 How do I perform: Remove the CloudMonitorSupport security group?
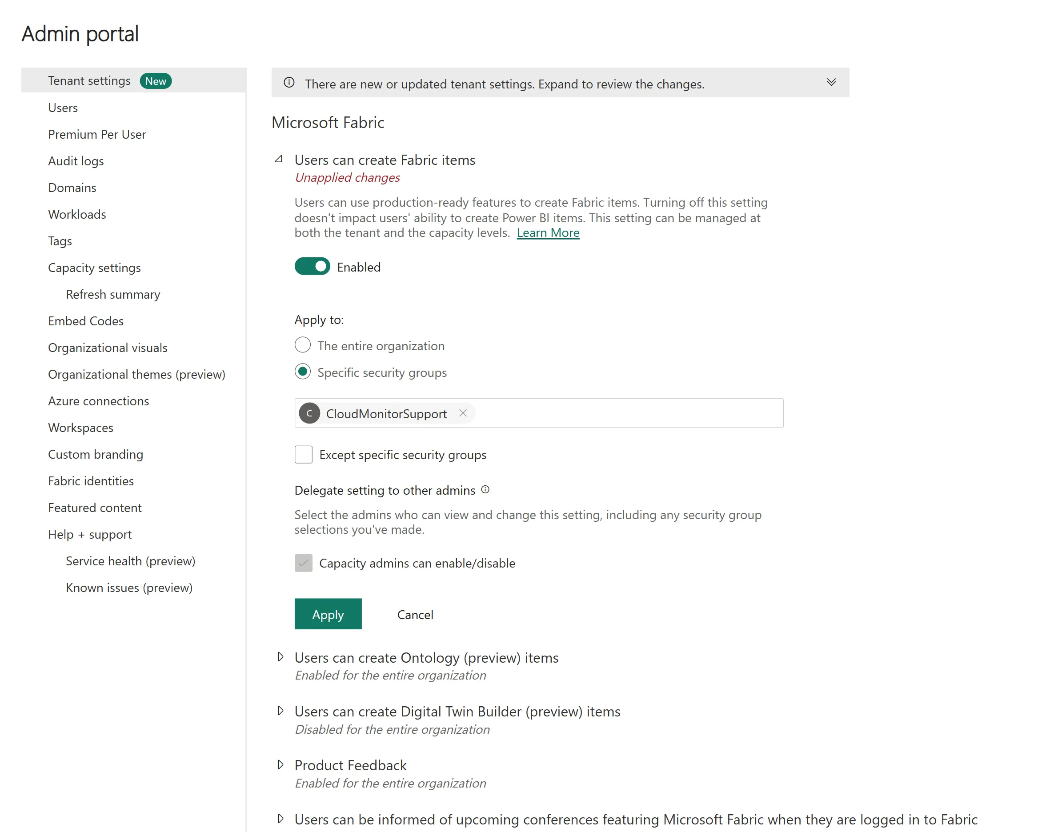(463, 413)
